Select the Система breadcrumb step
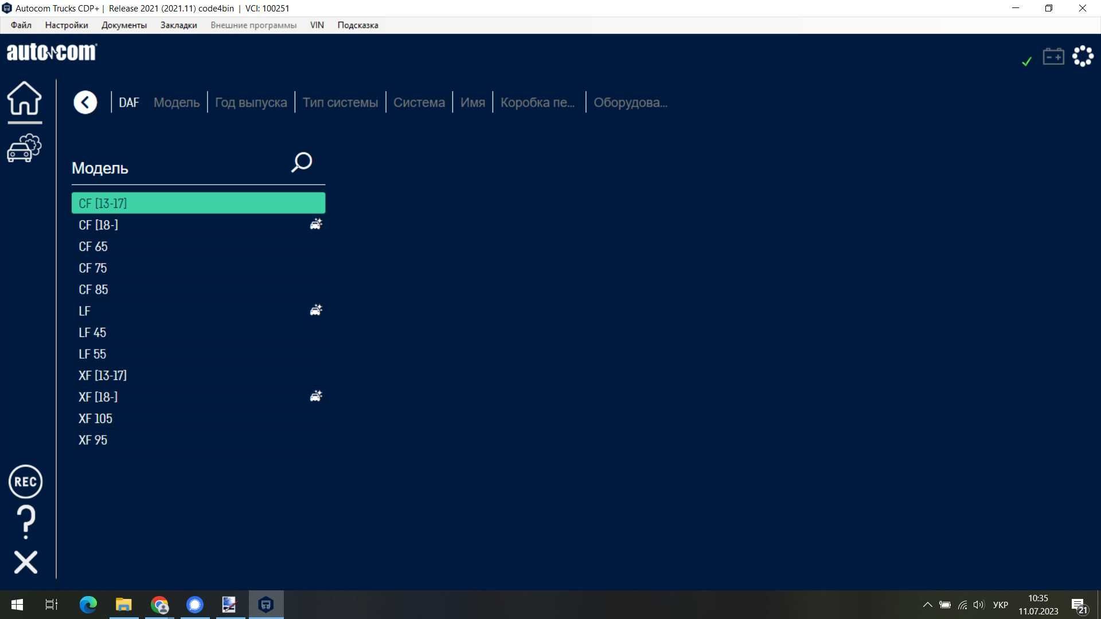Screen dimensions: 1101x619 point(419,103)
